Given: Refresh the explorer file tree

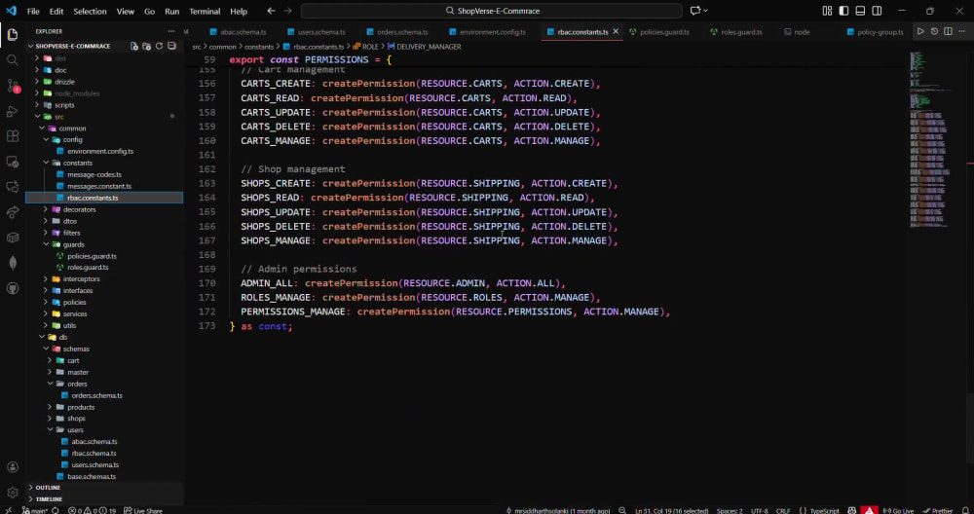Looking at the screenshot, I should click(159, 46).
